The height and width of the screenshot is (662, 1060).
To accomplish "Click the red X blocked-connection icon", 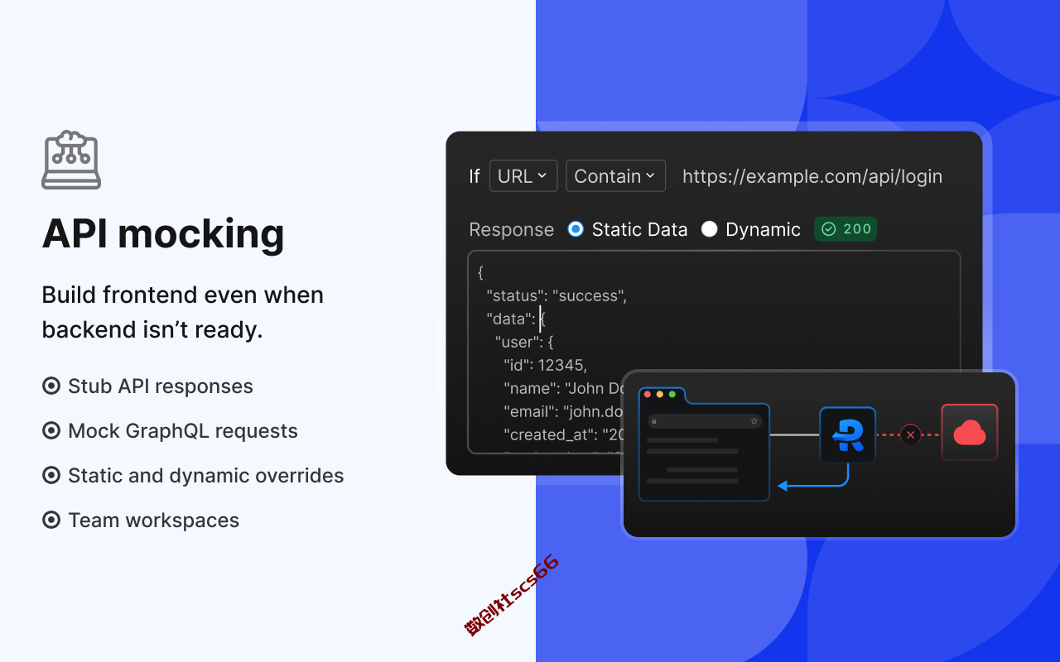I will click(x=910, y=434).
